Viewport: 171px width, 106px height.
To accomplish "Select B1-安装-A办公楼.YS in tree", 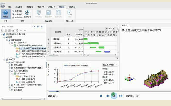I will pos(27,82).
